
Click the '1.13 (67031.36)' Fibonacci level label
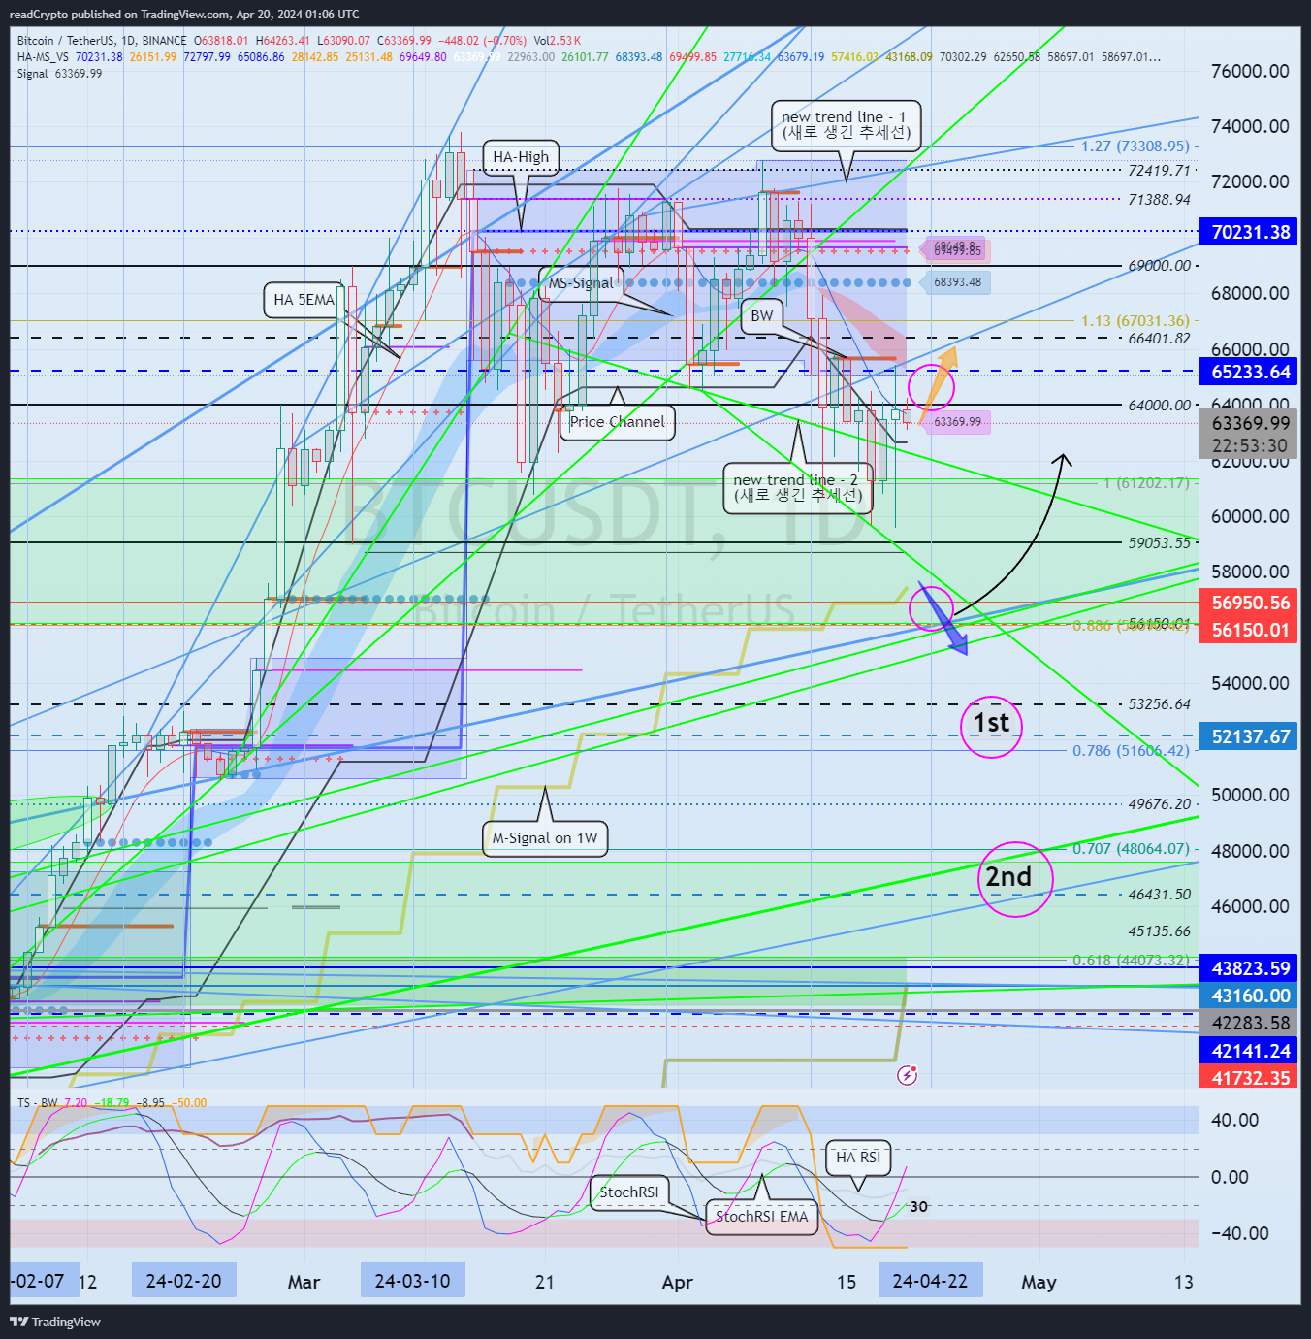point(1135,321)
